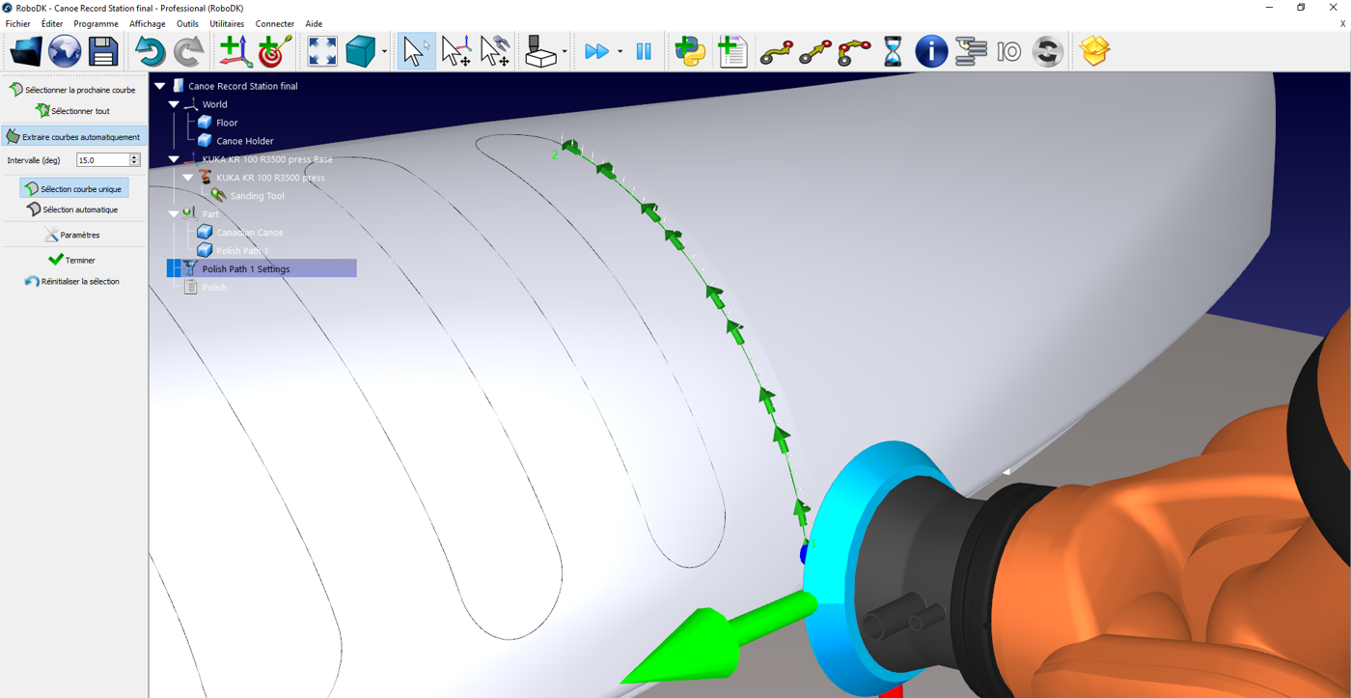Choose the Move TCP tool
Image resolution: width=1351 pixels, height=698 pixels.
click(x=495, y=51)
